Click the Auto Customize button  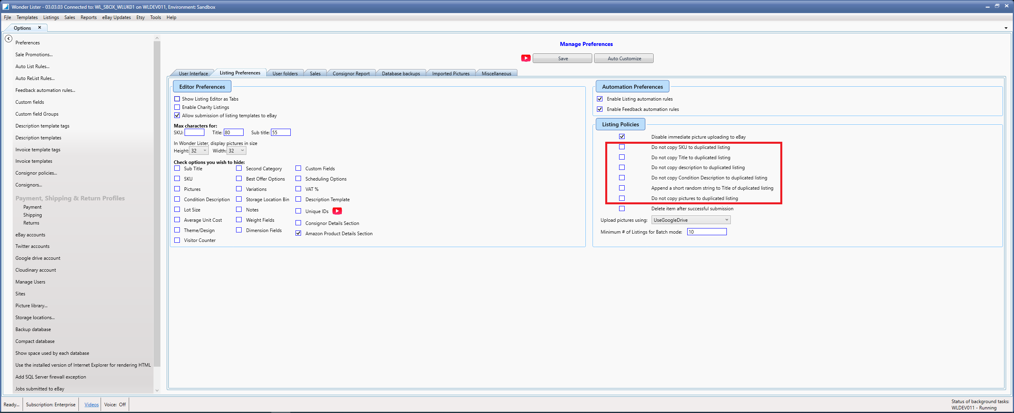[624, 58]
